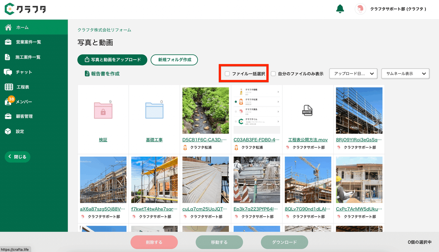Click uploader avatar under 8RjO9YlRoi3eGsSq file

[x=339, y=148]
